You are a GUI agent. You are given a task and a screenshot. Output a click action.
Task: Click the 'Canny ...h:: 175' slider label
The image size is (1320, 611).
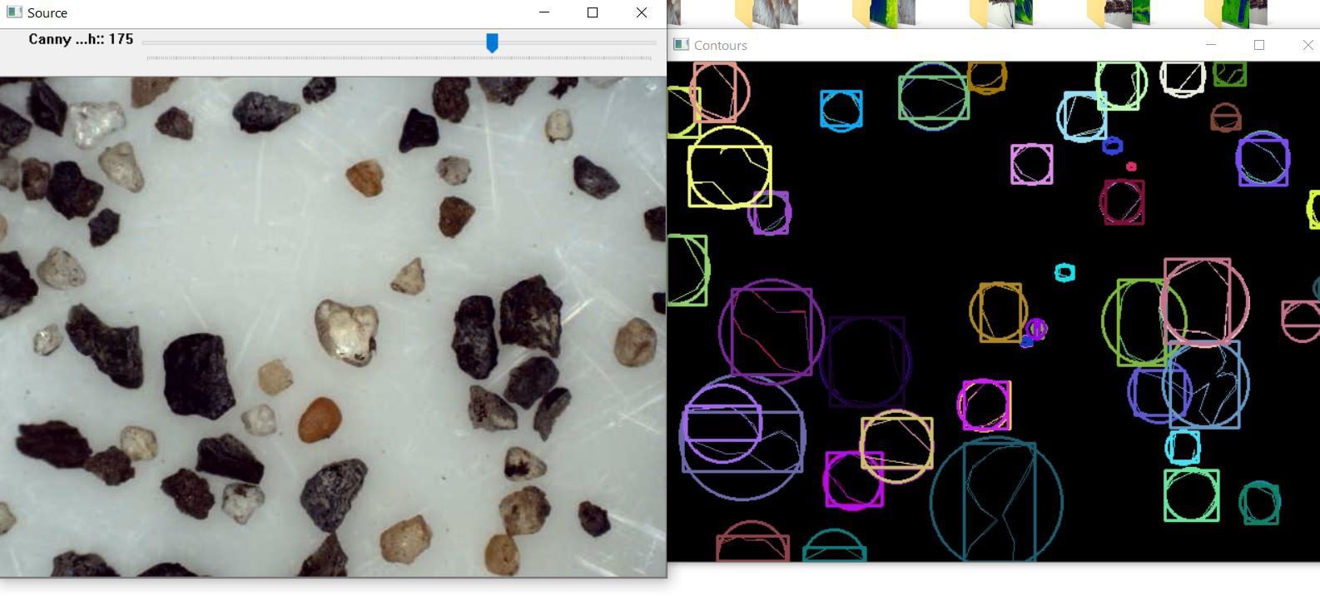pyautogui.click(x=81, y=39)
